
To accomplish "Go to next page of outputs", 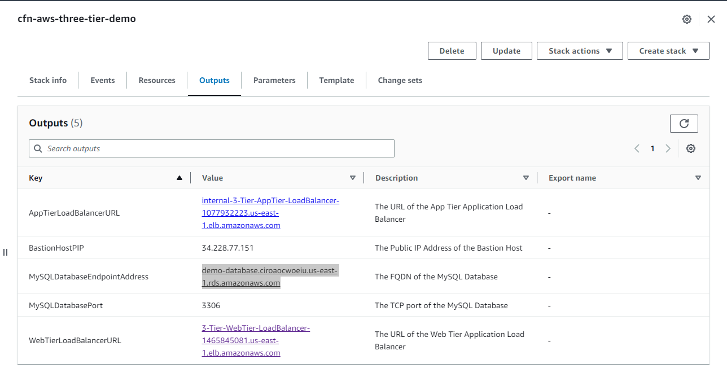I will [668, 148].
